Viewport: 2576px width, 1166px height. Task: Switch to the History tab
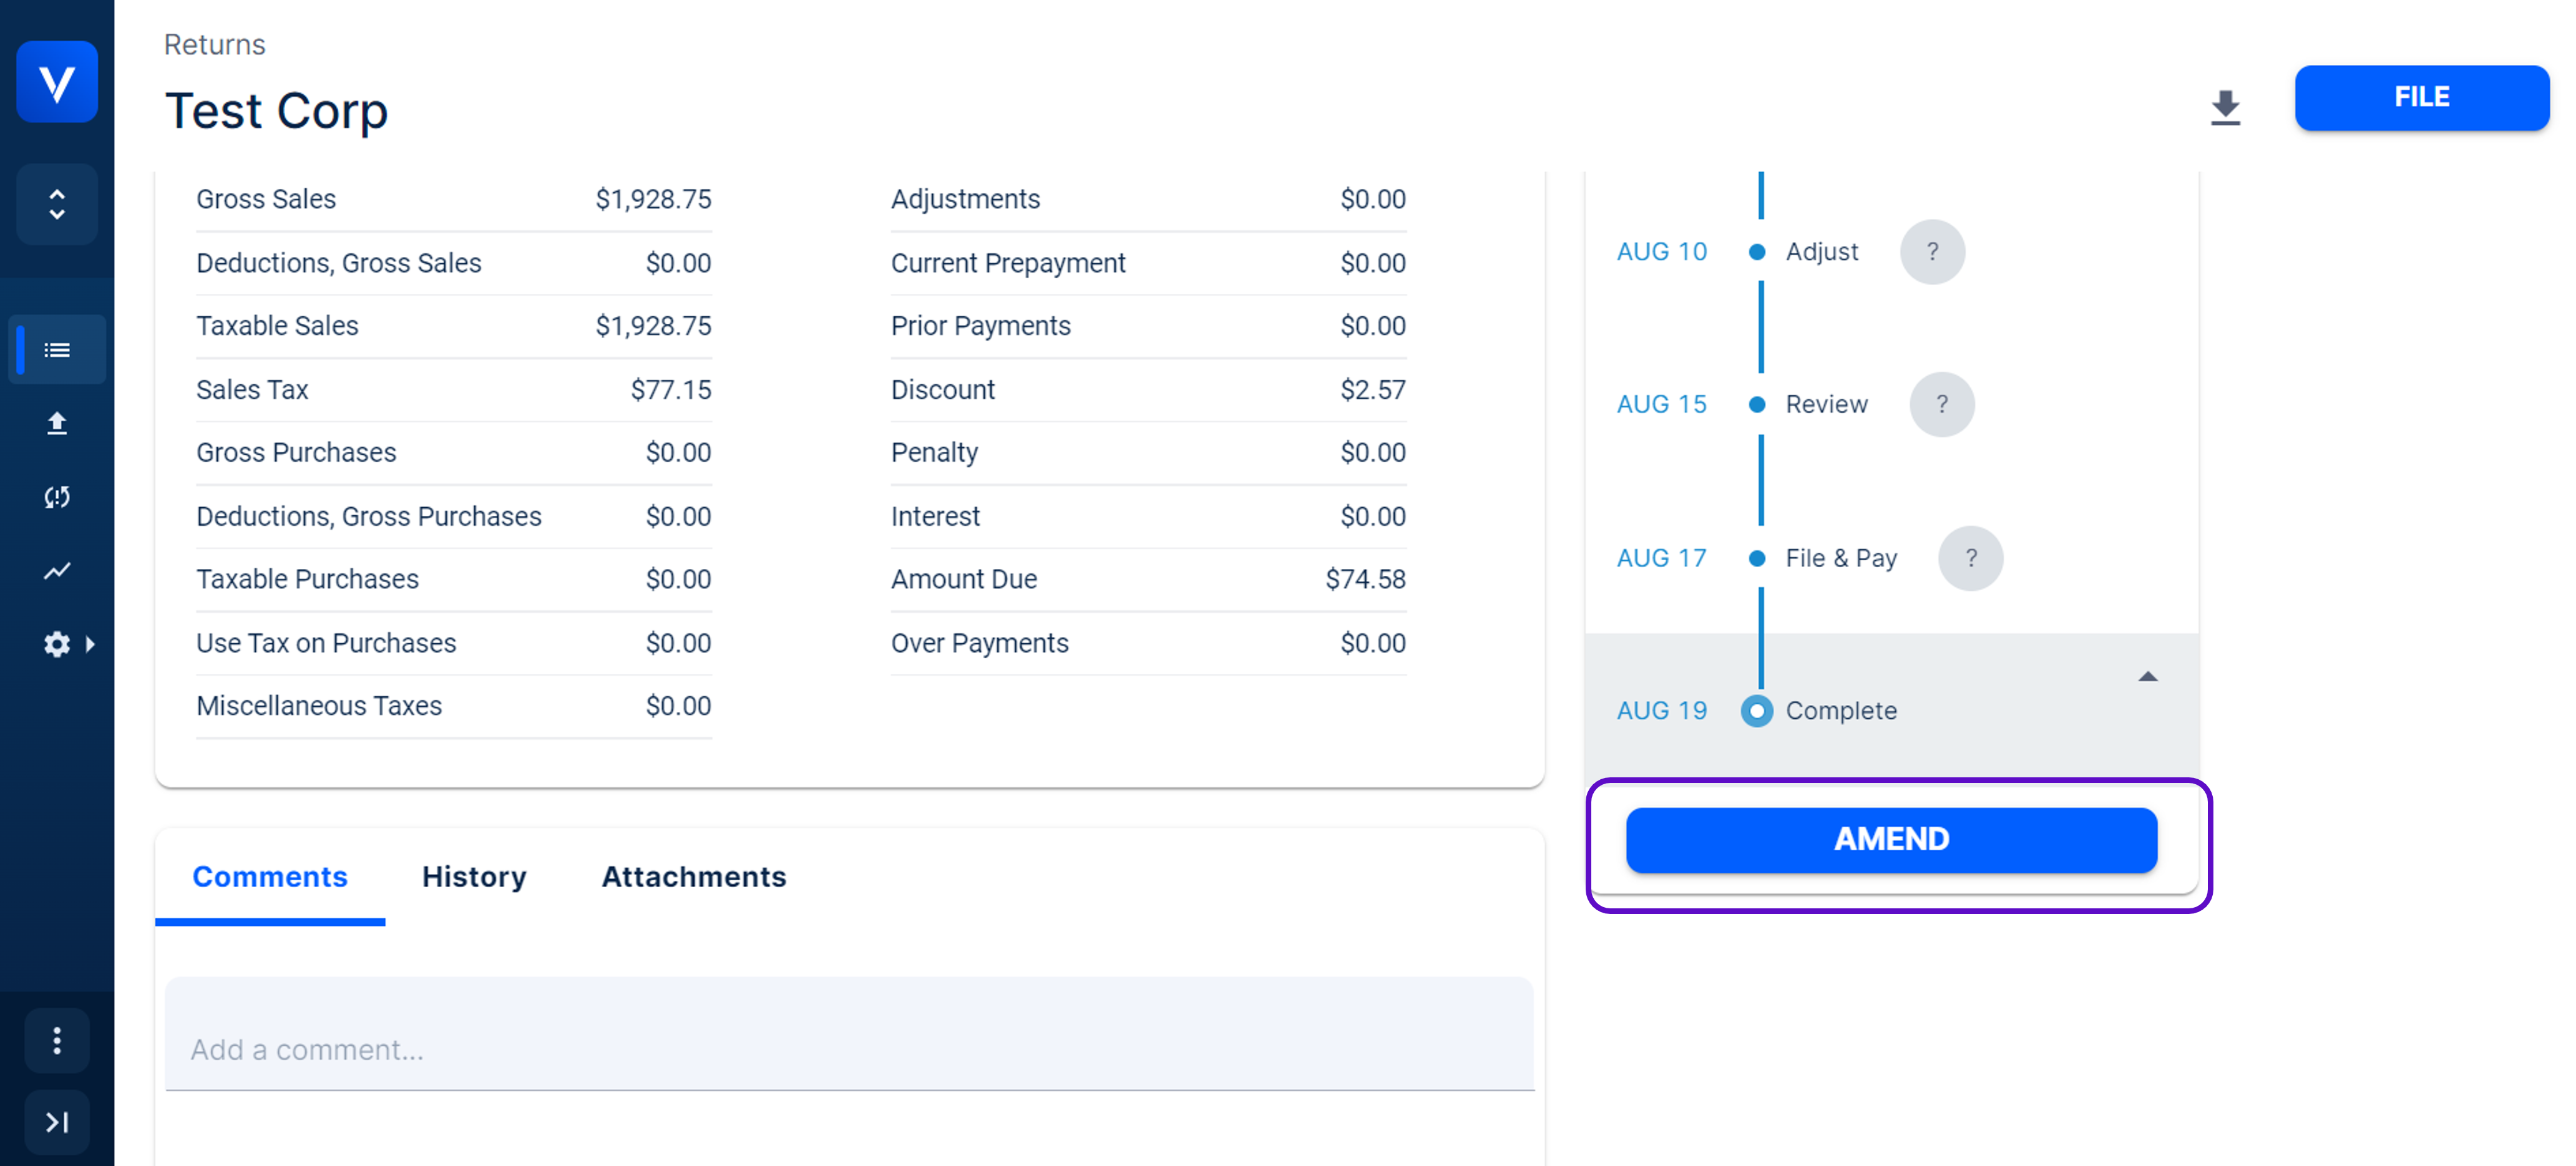474,877
